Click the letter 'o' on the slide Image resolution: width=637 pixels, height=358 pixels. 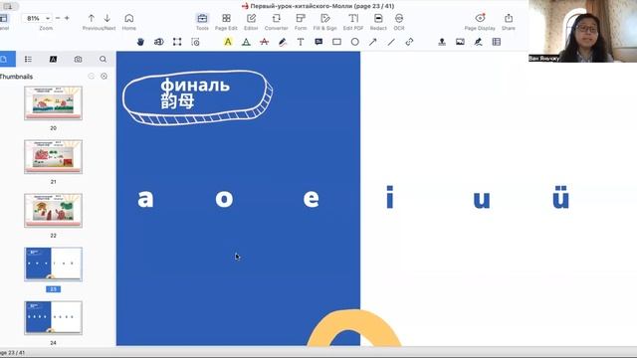point(224,199)
